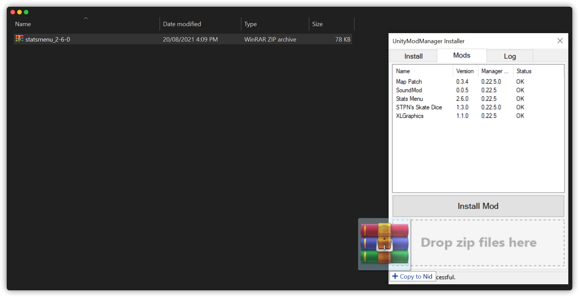Viewport: 579px width, 297px height.
Task: Click the statsmenu_2-6-0 WinRAR file icon
Action: (x=19, y=39)
